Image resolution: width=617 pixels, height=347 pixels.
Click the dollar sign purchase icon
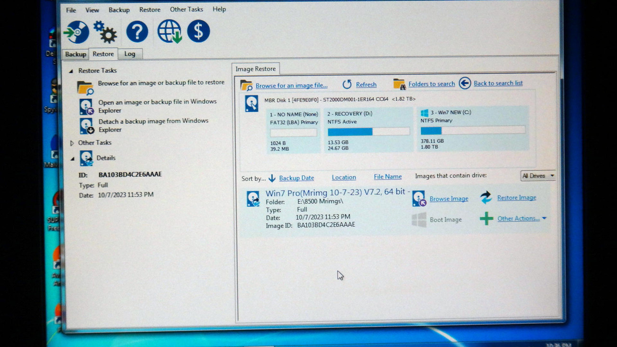point(199,31)
